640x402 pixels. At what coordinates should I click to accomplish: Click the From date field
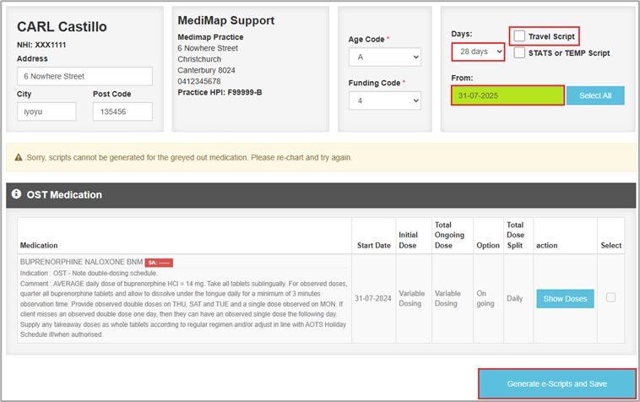(x=507, y=95)
